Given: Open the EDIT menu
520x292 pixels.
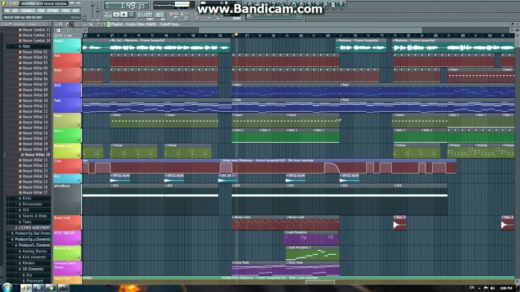Looking at the screenshot, I should tap(15, 11).
